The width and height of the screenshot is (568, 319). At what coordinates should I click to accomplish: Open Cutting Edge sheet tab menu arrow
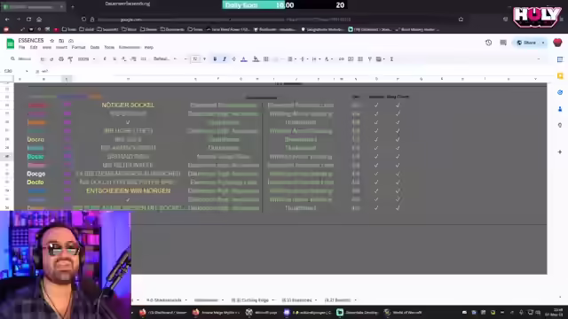click(273, 300)
